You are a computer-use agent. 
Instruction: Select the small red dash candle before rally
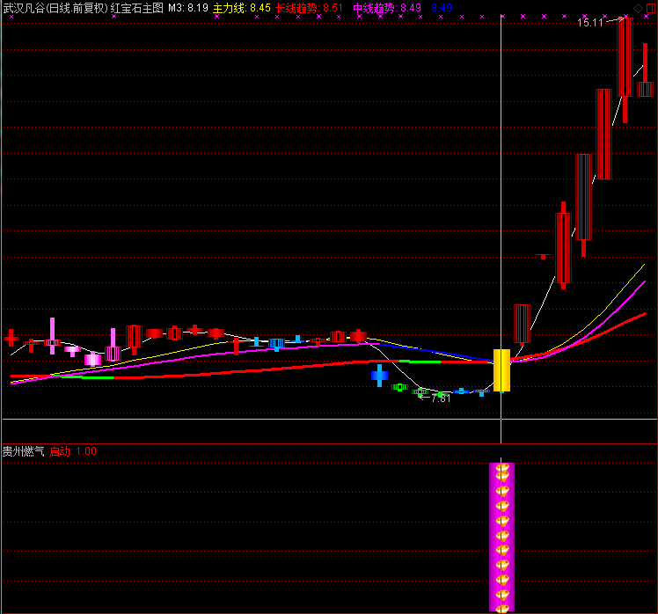tap(543, 257)
